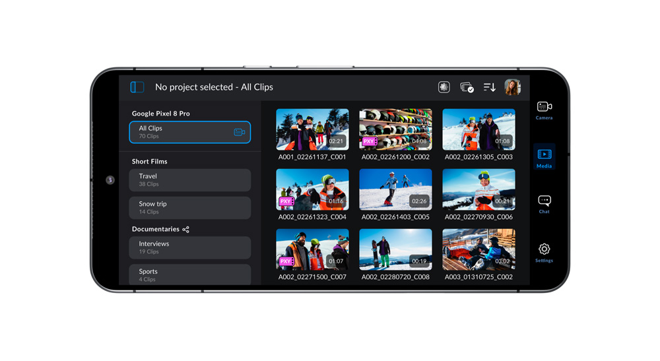Click the A001_02261137_C001 file name

(312, 157)
